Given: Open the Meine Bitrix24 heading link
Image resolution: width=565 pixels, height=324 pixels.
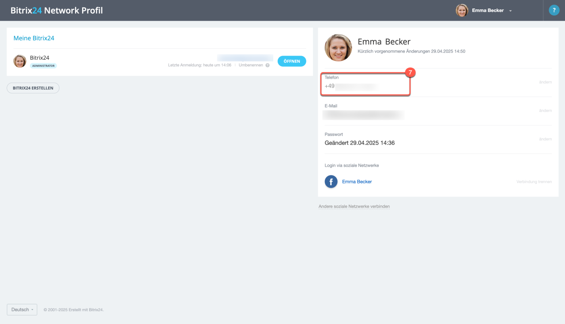Looking at the screenshot, I should pos(34,38).
